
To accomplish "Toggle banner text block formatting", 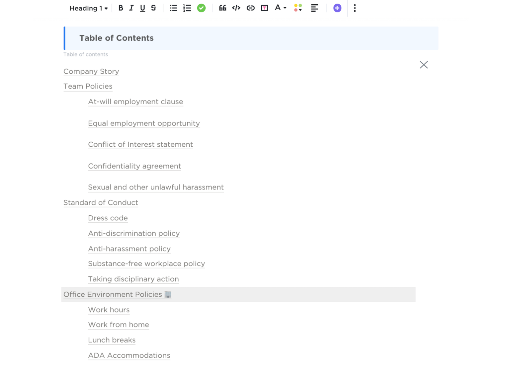I will (264, 8).
